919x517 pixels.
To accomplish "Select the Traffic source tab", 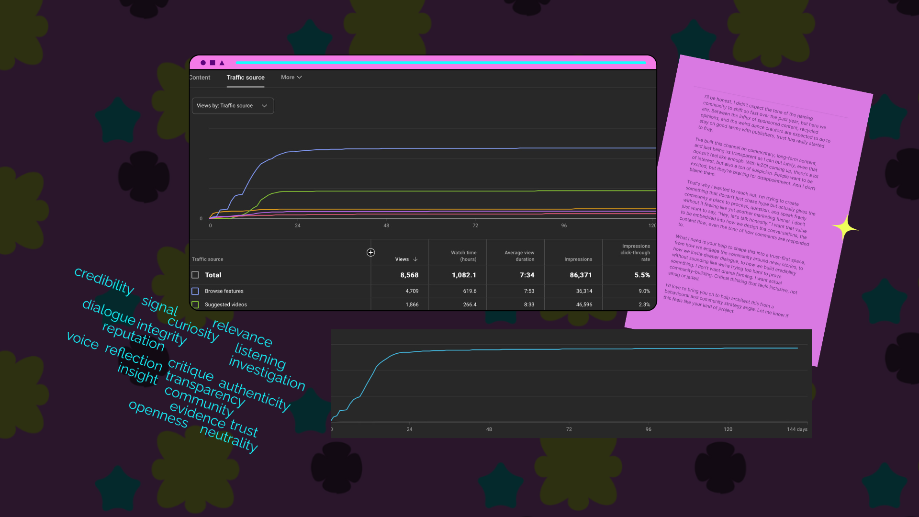I will pos(246,78).
